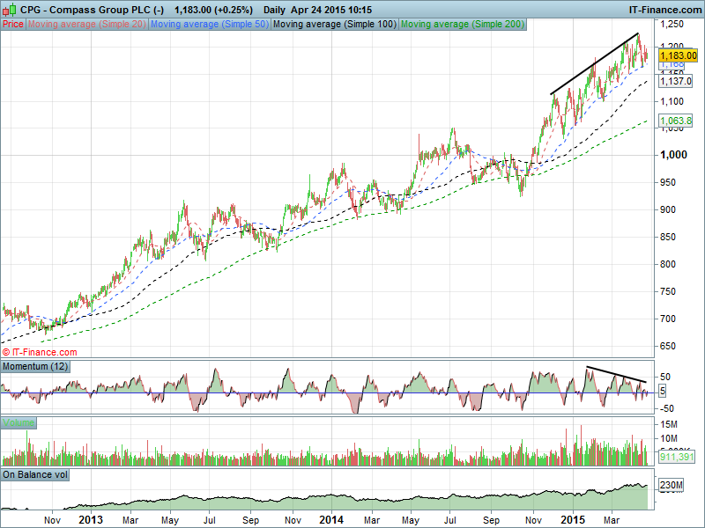Image resolution: width=705 pixels, height=528 pixels.
Task: Click the 1,137.0 moving average price tag
Action: (674, 81)
